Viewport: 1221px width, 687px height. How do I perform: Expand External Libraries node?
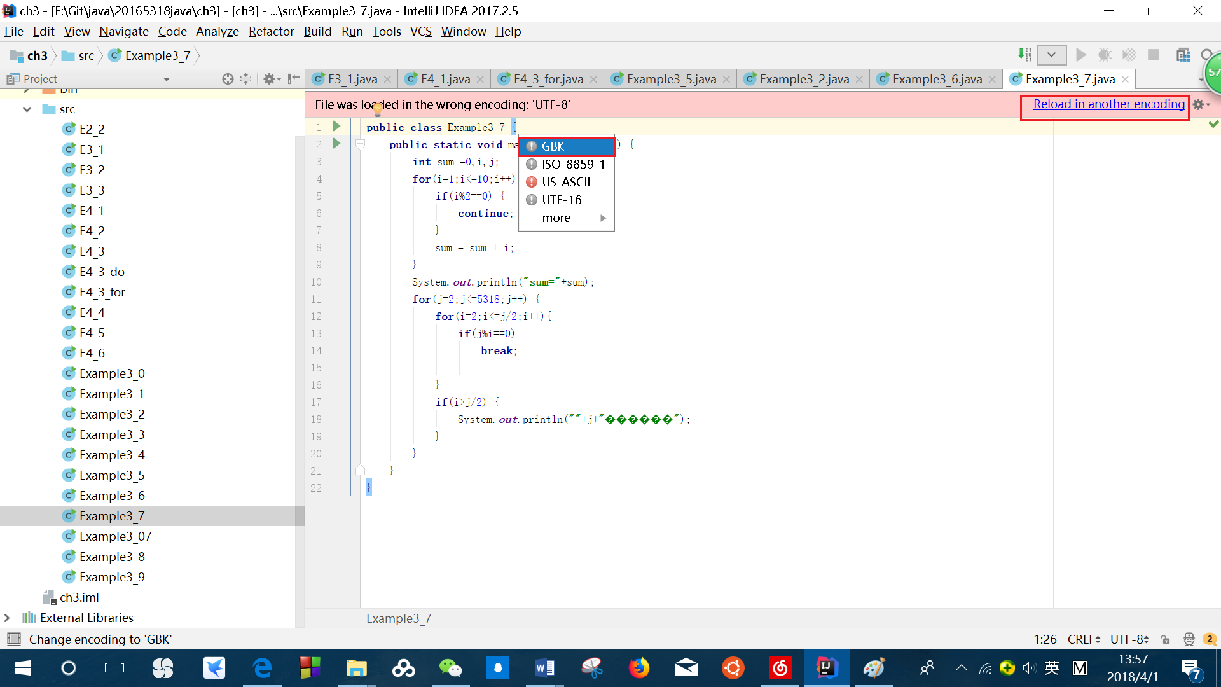click(7, 618)
